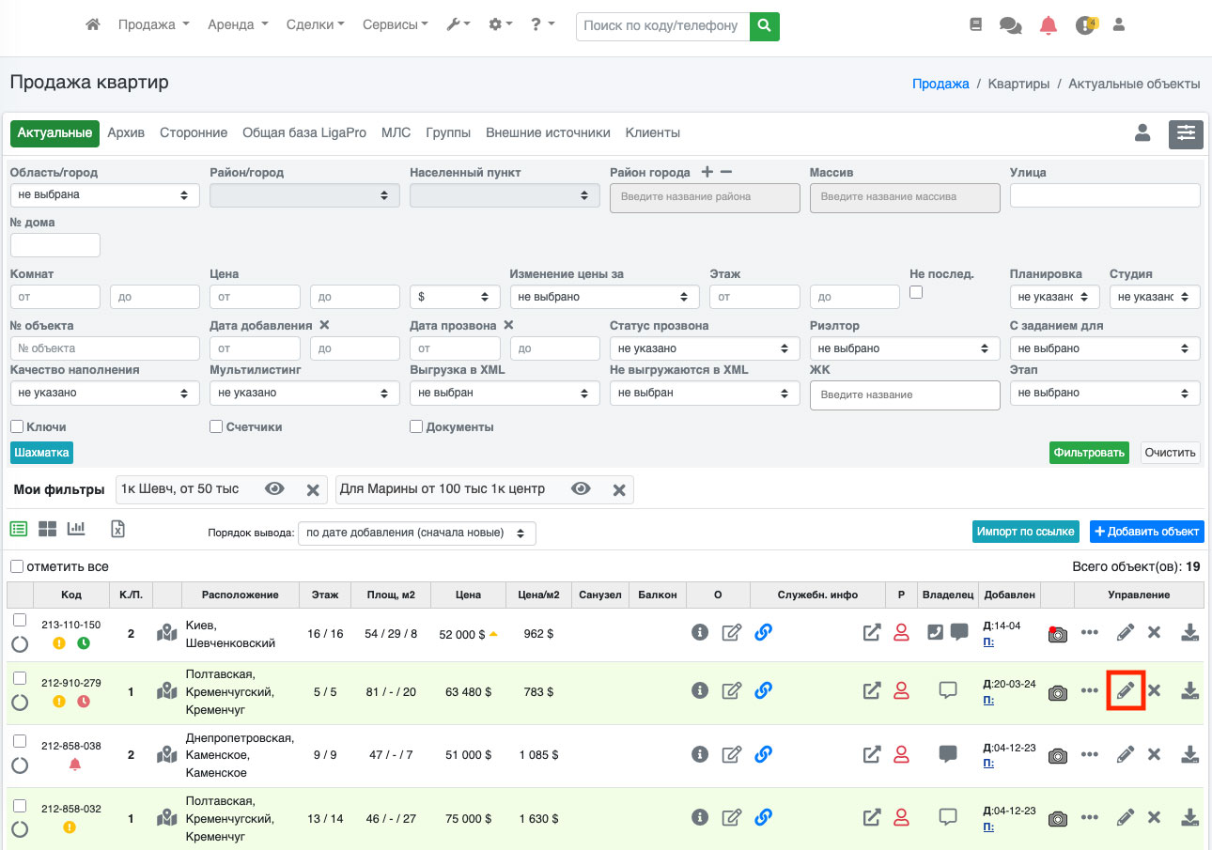
Task: Click the pencil edit icon for listing 212-910-279
Action: click(x=1126, y=691)
